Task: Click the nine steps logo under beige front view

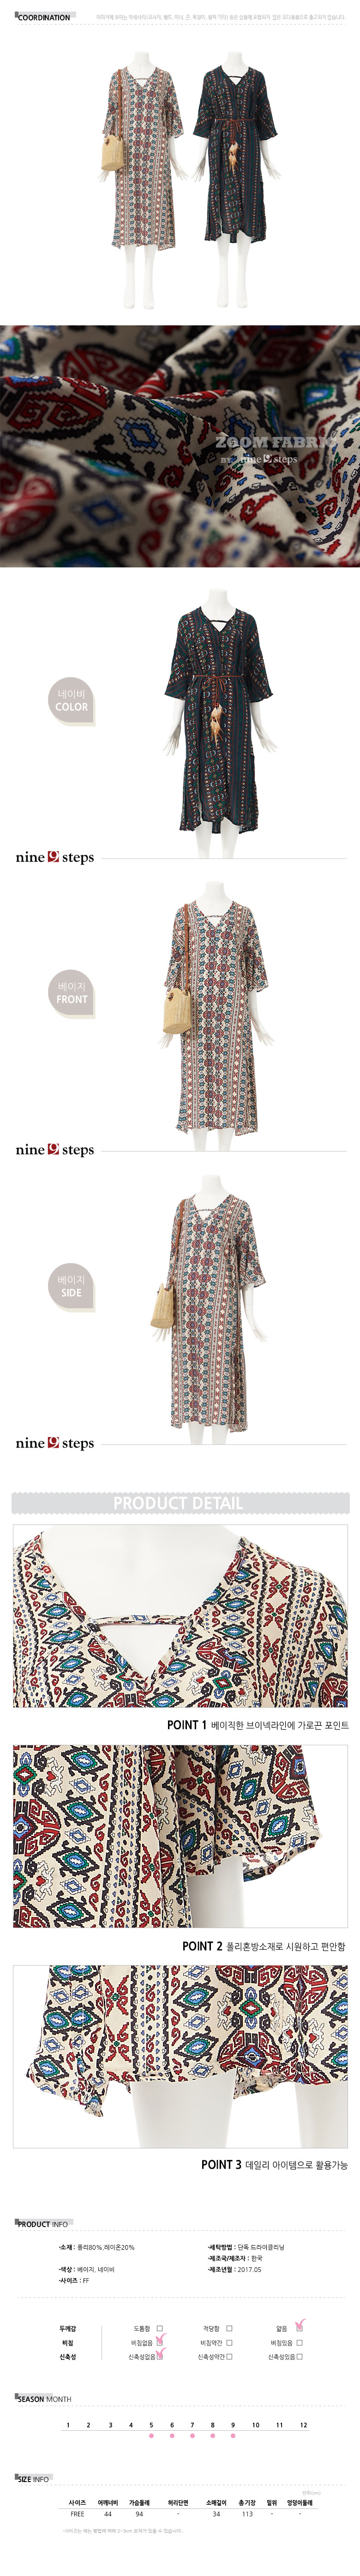Action: [55, 1150]
